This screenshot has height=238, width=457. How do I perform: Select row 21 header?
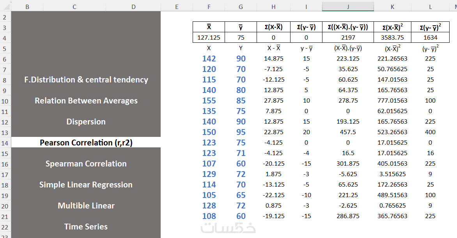(x=5, y=216)
